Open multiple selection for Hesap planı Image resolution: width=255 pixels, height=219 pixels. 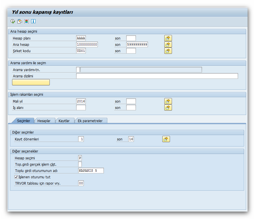[168, 38]
